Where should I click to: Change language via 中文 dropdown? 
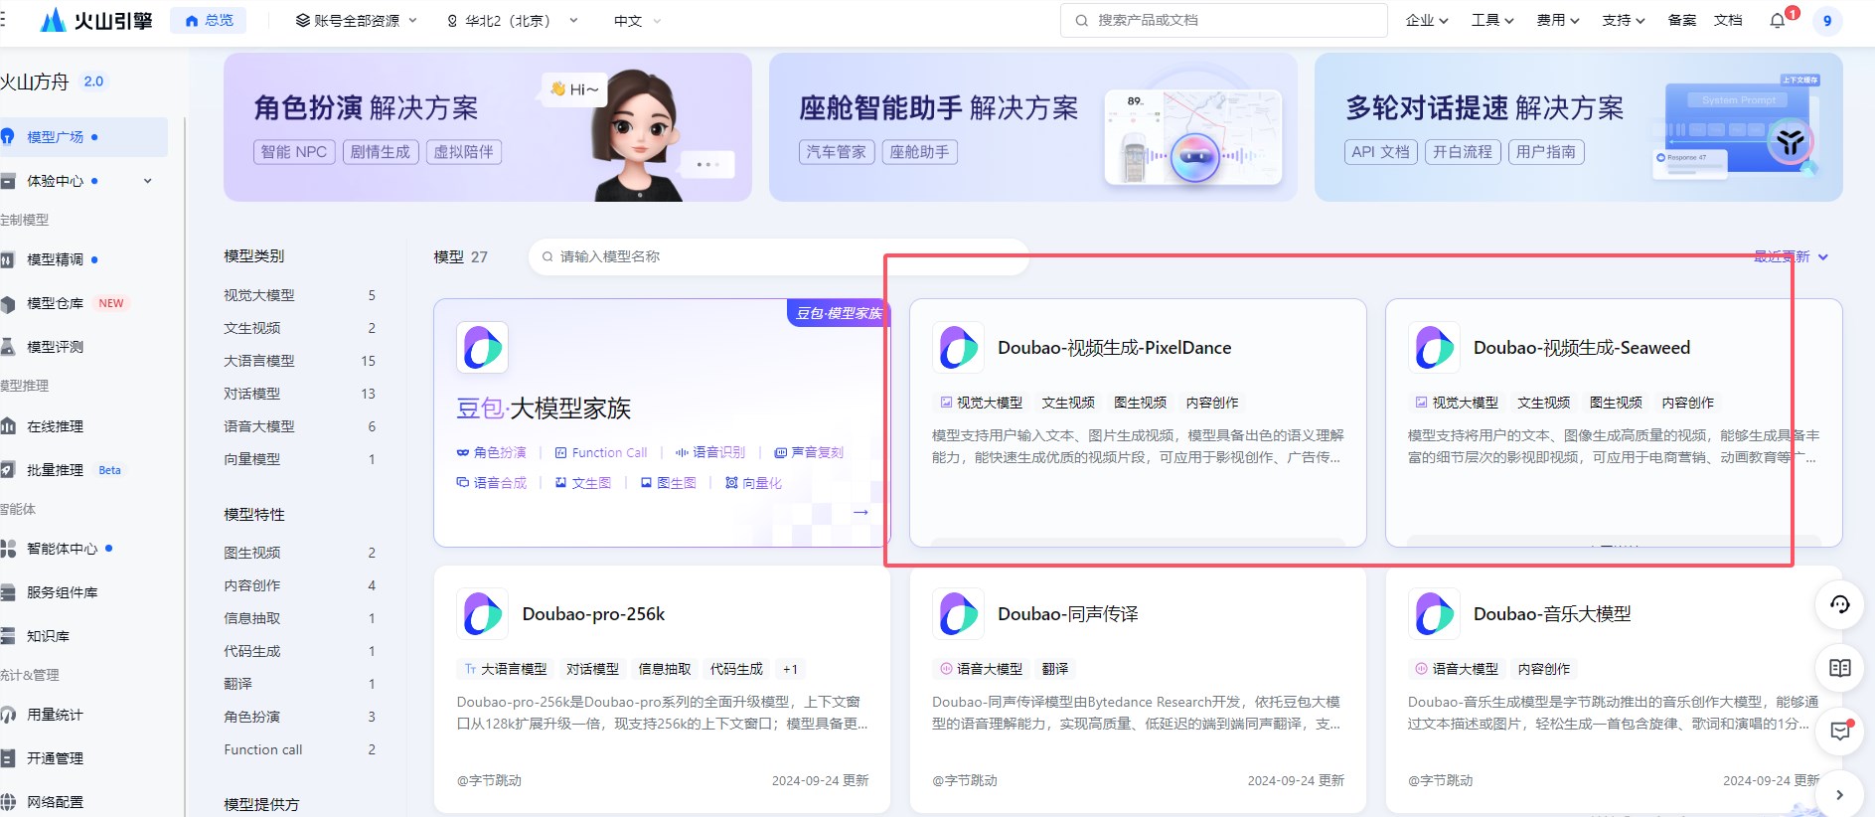click(x=637, y=20)
